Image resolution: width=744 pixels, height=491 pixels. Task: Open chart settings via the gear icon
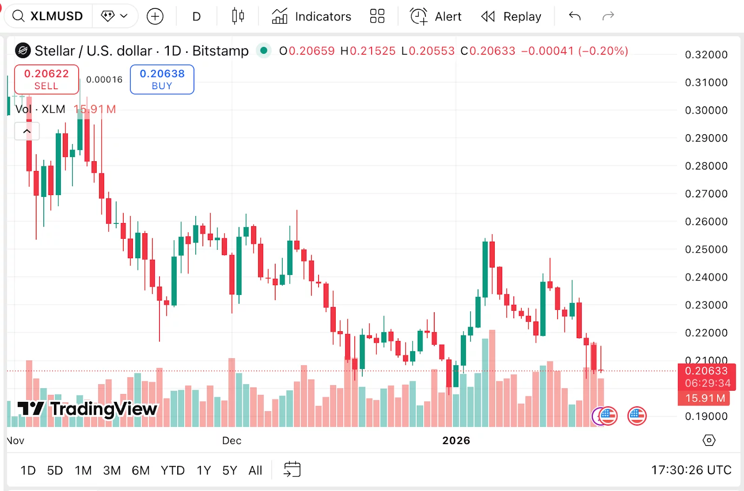pyautogui.click(x=709, y=440)
